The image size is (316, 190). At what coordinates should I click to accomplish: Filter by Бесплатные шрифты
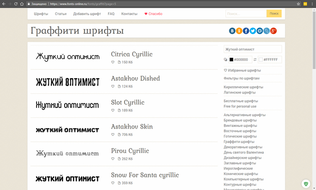[241, 101]
